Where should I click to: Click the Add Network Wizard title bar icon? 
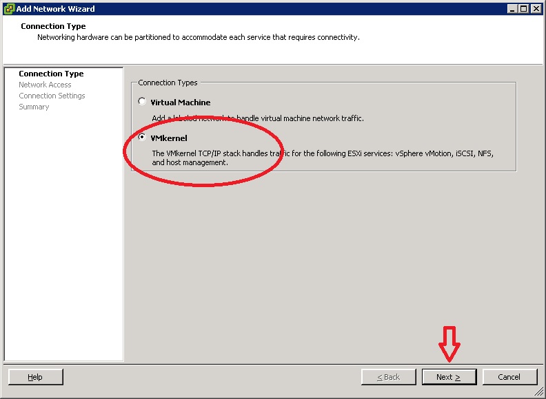click(x=8, y=9)
